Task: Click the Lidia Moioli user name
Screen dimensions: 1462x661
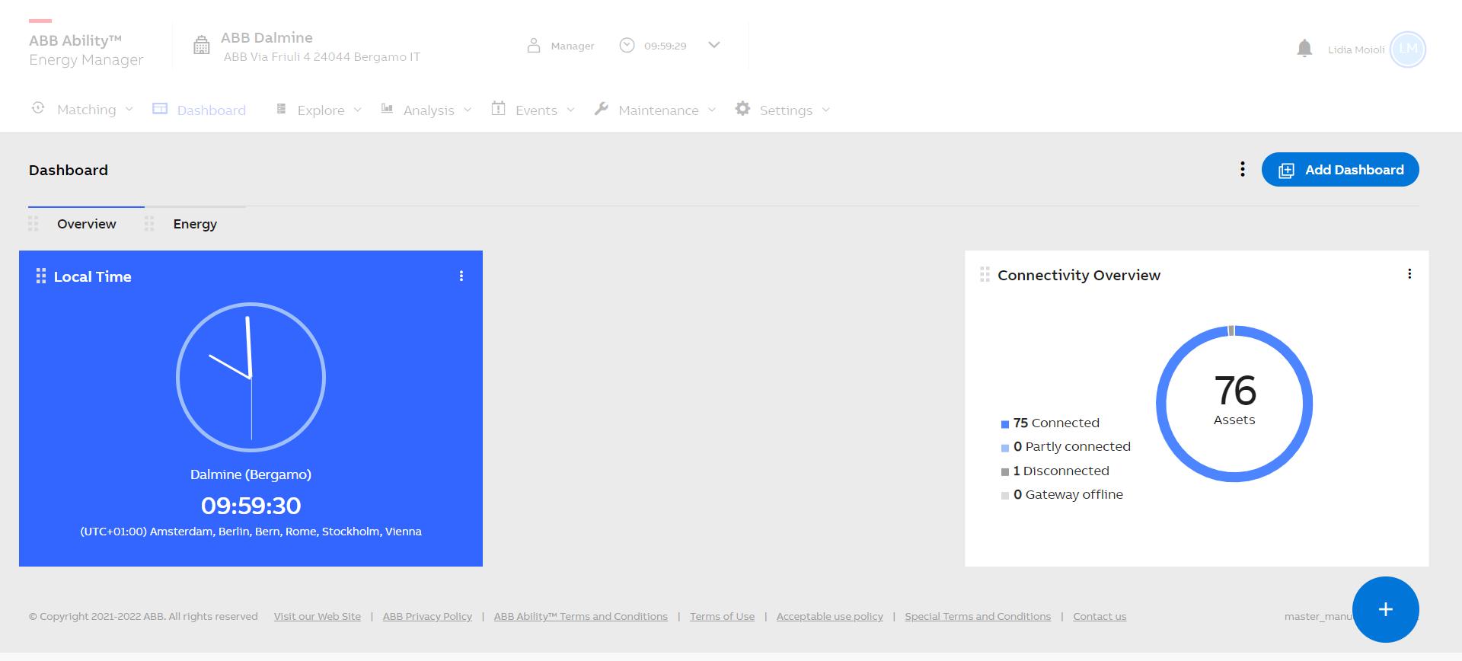Action: pos(1356,49)
